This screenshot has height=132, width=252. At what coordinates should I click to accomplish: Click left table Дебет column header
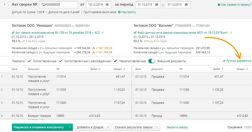click(x=95, y=69)
